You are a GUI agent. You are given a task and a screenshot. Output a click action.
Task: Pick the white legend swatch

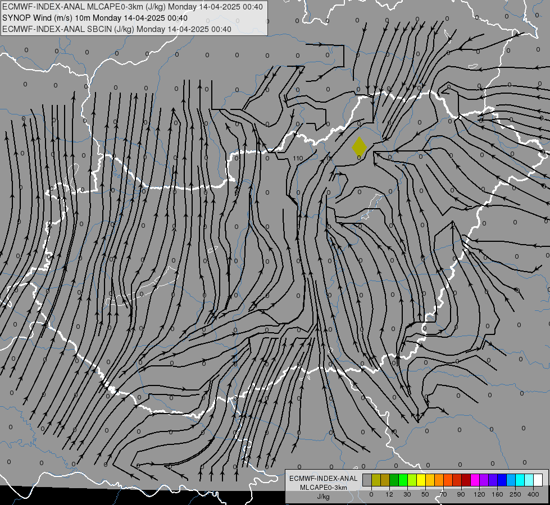[538, 480]
